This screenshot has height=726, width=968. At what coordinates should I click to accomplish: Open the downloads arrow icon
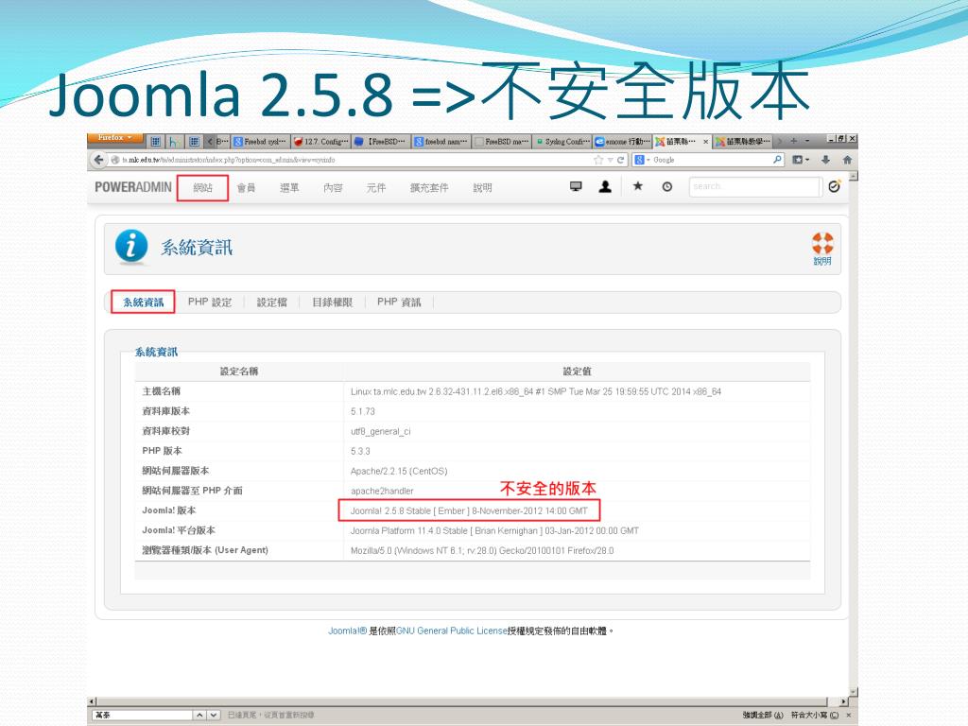click(825, 160)
